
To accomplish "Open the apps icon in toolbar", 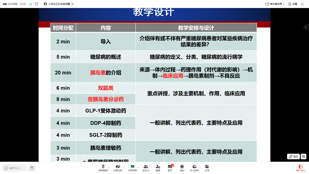I will 207,168.
